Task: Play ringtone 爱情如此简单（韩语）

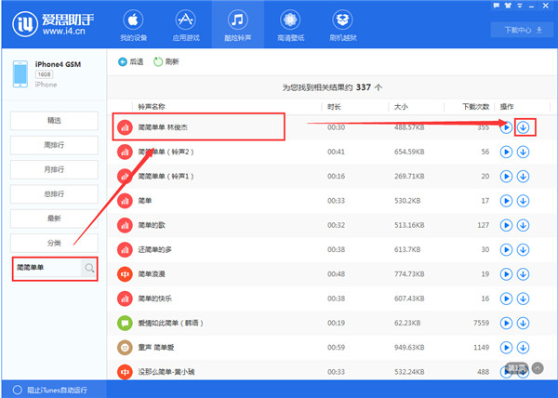Action: (506, 323)
